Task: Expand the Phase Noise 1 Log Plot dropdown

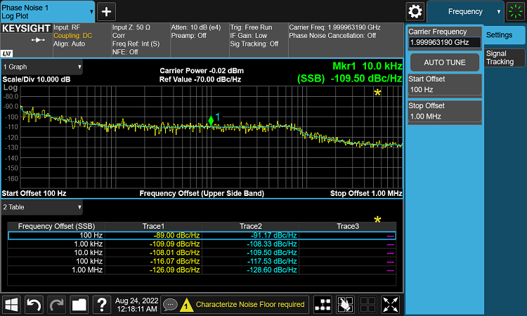Action: tap(46, 11)
